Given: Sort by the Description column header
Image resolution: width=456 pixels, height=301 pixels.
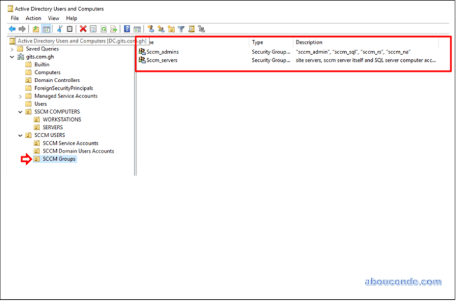Looking at the screenshot, I should [309, 42].
